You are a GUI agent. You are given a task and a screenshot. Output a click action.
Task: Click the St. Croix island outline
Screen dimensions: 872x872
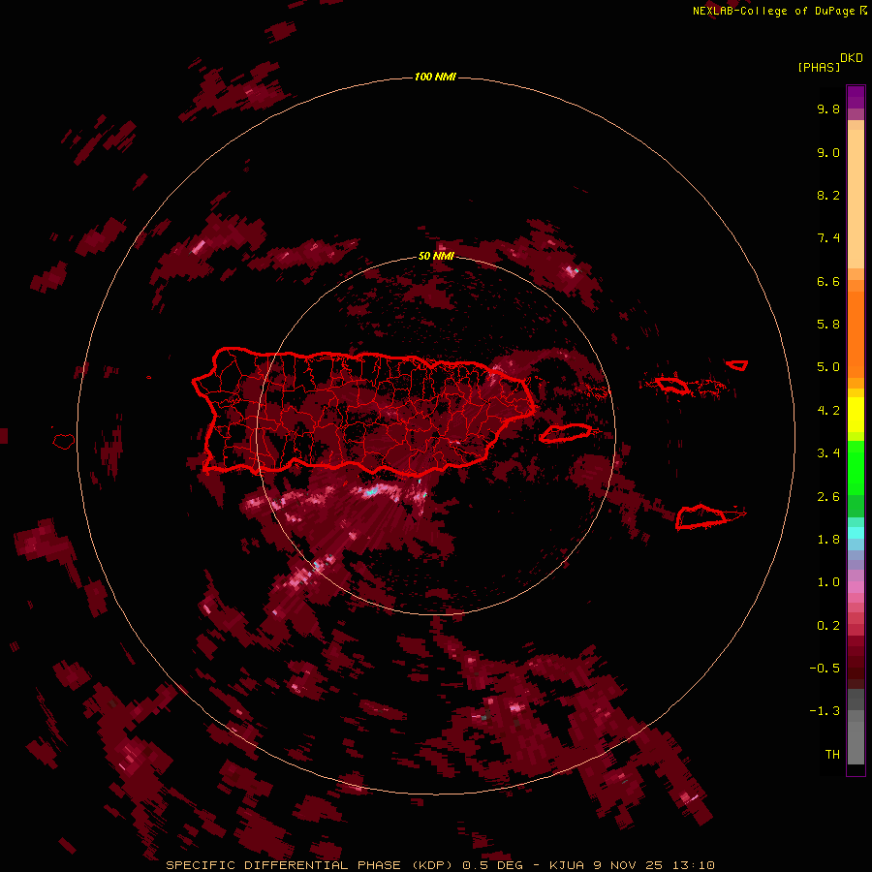(x=701, y=517)
